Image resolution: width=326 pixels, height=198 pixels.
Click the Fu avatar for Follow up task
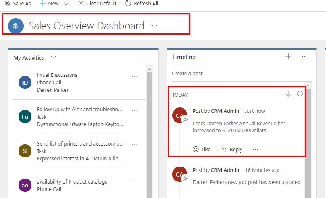click(25, 117)
